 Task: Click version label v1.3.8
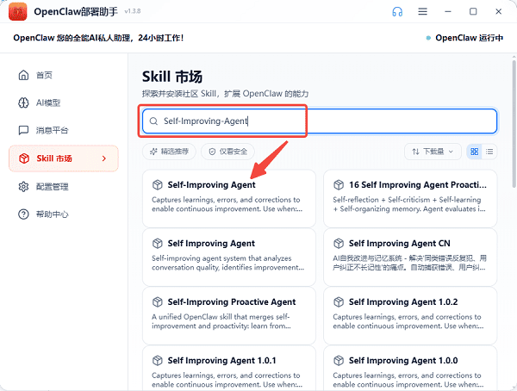click(133, 11)
